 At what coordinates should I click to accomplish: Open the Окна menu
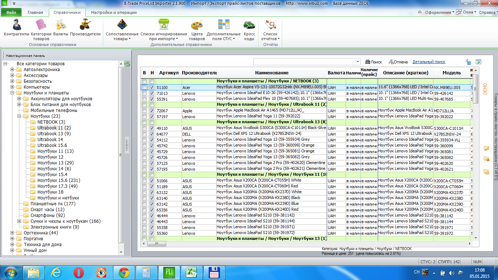[x=467, y=12]
